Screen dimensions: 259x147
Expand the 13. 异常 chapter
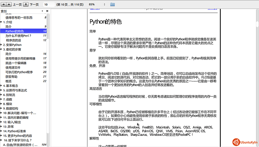pos(1,126)
